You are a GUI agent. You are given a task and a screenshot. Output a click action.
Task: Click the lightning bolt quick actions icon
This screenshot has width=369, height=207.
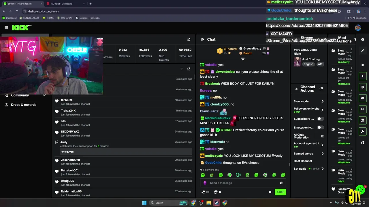(x=363, y=76)
